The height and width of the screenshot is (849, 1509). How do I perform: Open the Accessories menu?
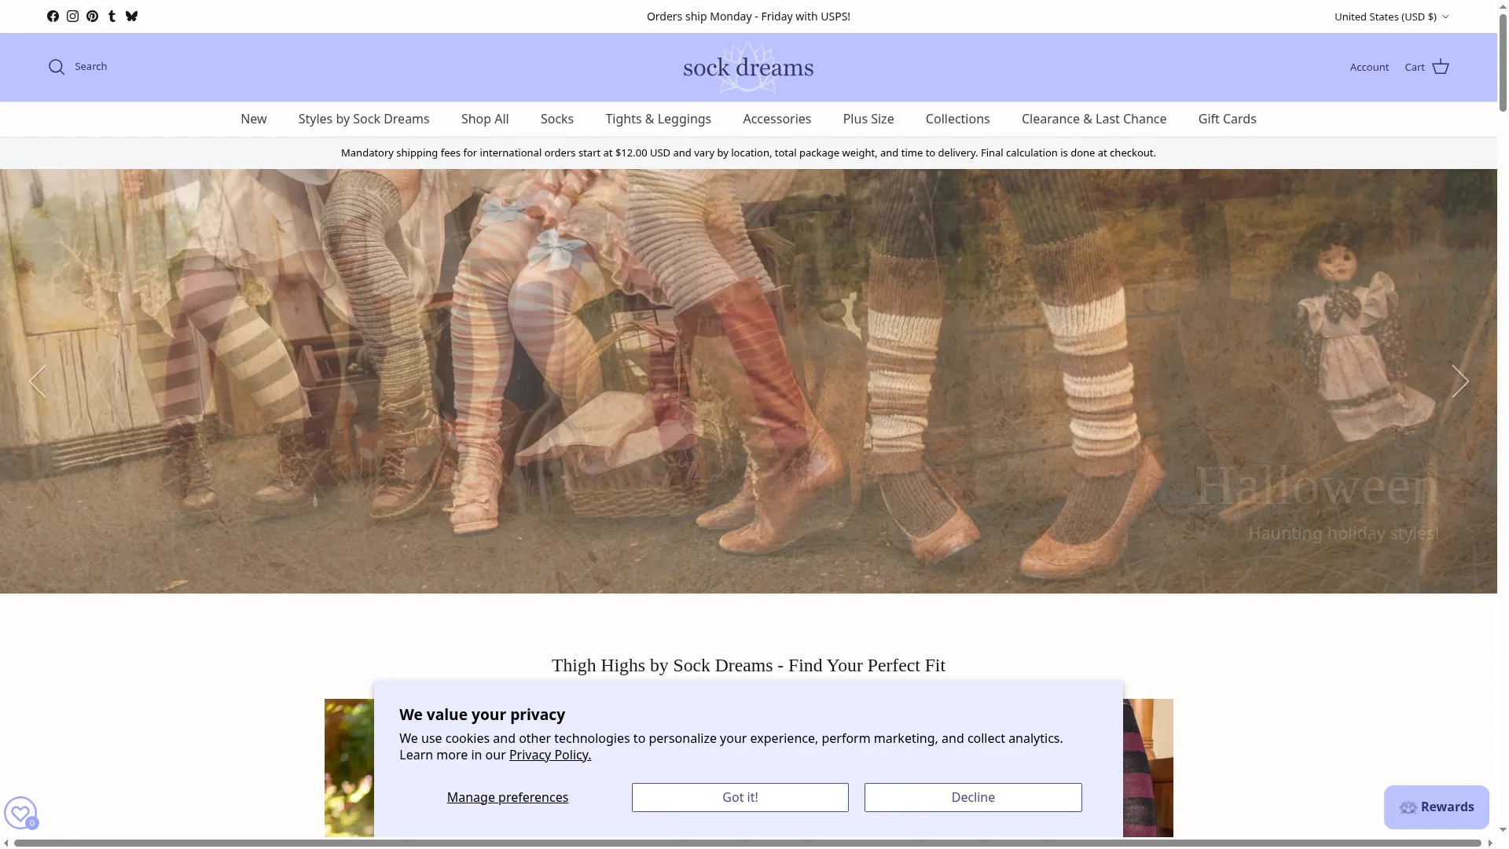point(777,119)
